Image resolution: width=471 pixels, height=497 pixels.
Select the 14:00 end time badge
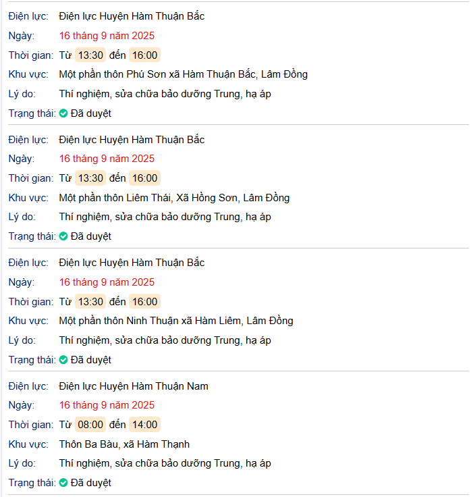point(144,425)
